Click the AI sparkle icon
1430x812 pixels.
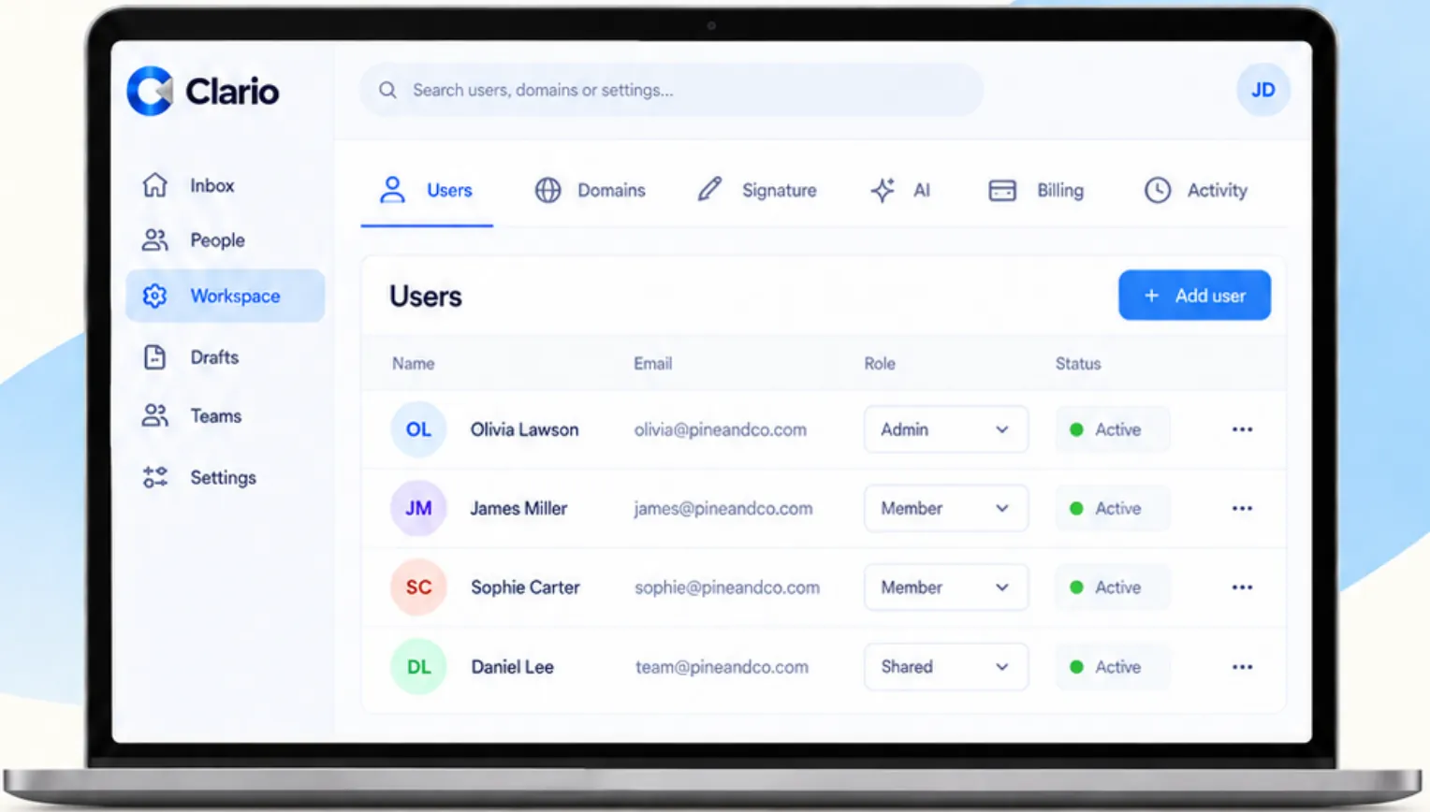tap(883, 190)
